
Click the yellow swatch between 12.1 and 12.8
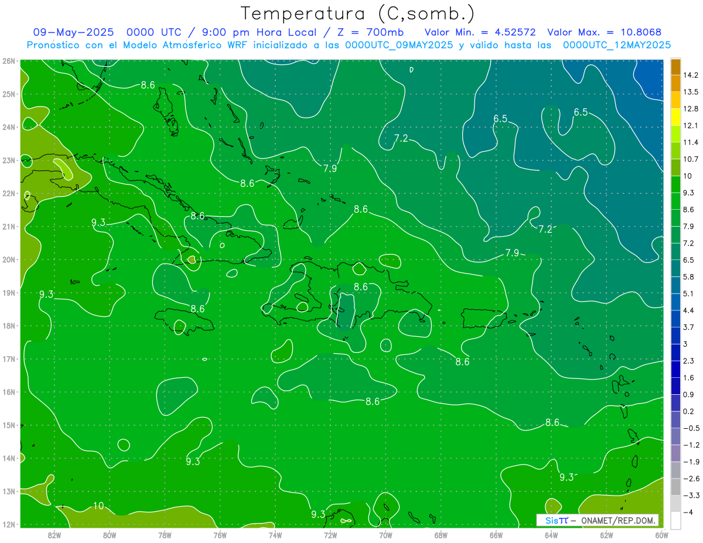click(x=675, y=117)
